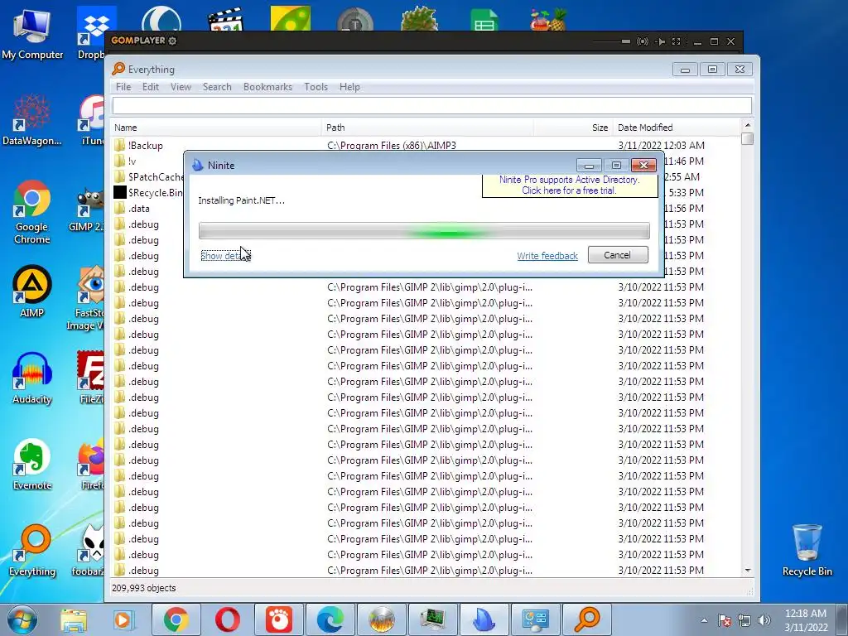Viewport: 848px width, 636px height.
Task: Switch to Chrome in the taskbar
Action: 176,619
